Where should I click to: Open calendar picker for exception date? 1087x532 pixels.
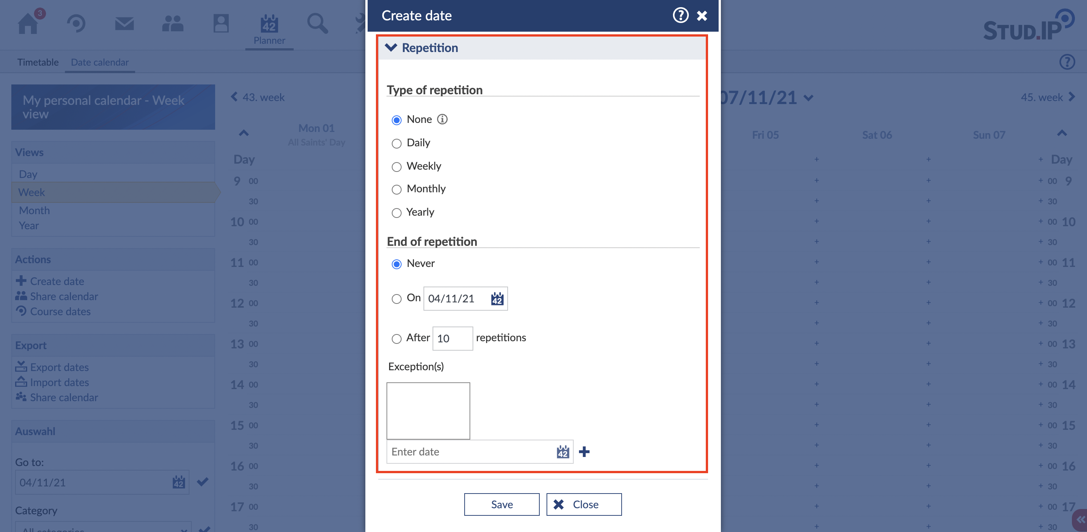(x=562, y=452)
